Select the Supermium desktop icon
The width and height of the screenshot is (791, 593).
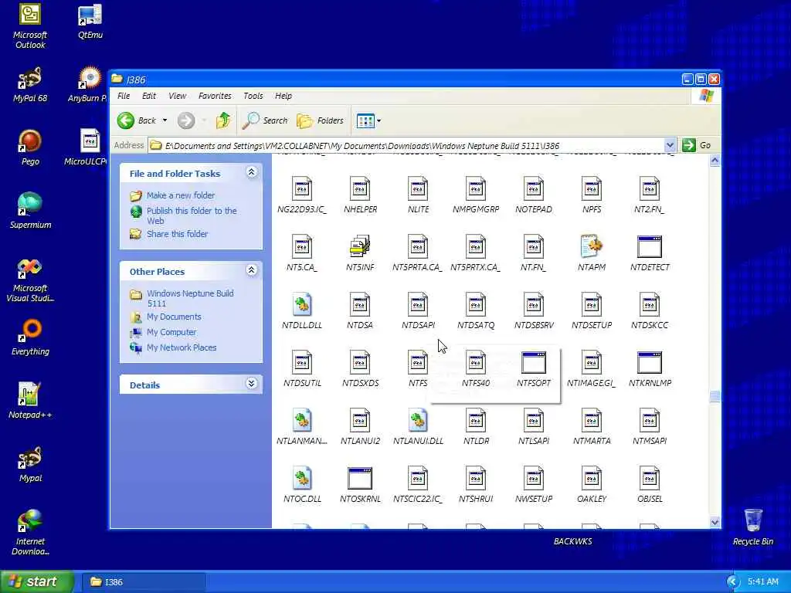tap(30, 210)
